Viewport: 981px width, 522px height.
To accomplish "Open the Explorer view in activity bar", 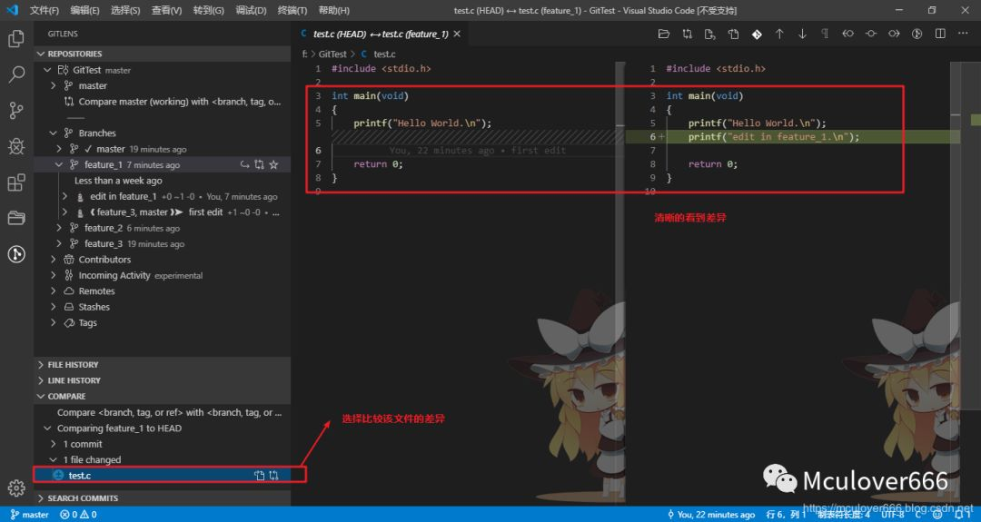I will tap(16, 39).
